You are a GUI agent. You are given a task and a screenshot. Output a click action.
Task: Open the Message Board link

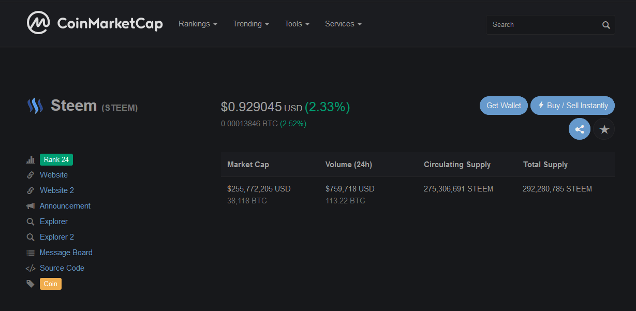[66, 253]
